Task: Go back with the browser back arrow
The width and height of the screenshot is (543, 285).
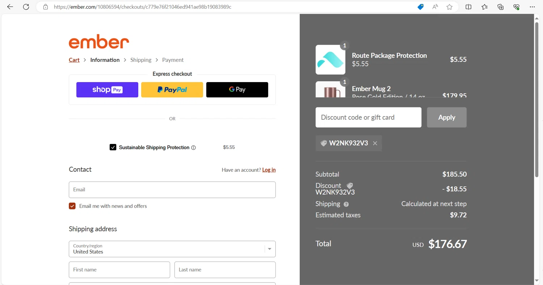Action: (x=10, y=7)
